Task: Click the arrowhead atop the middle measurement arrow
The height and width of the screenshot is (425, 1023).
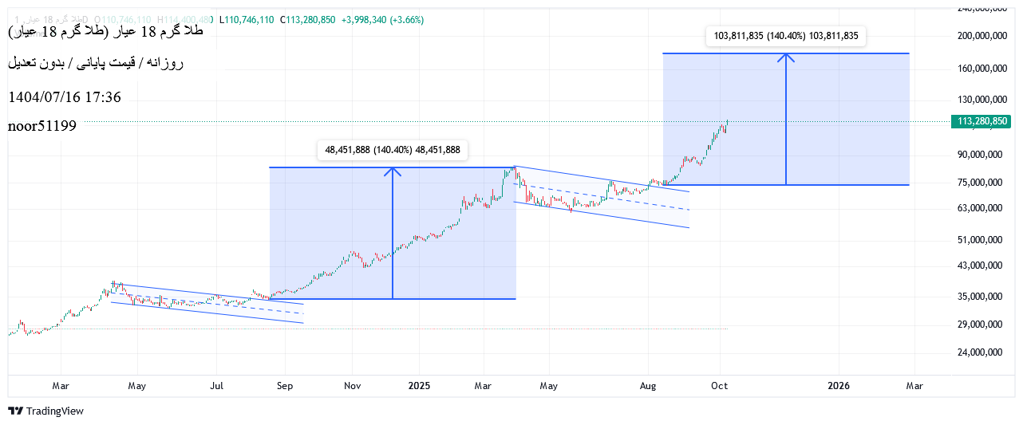Action: (393, 169)
